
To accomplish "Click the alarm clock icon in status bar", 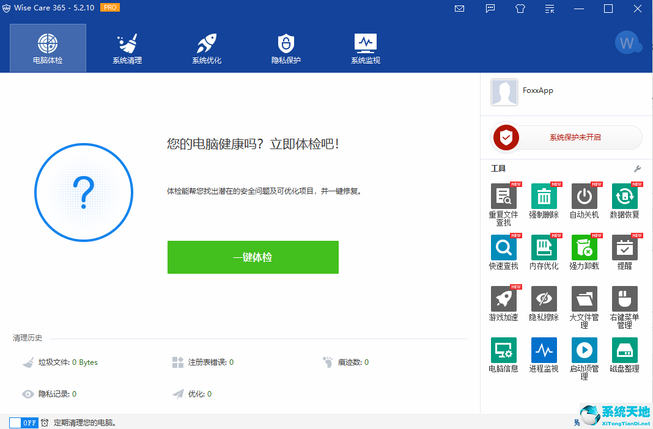I will click(45, 423).
